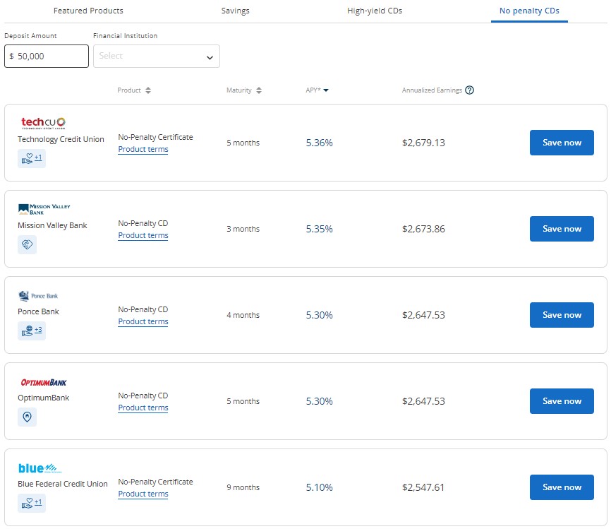
Task: Click Save now for Blue Federal Credit Union
Action: click(561, 487)
